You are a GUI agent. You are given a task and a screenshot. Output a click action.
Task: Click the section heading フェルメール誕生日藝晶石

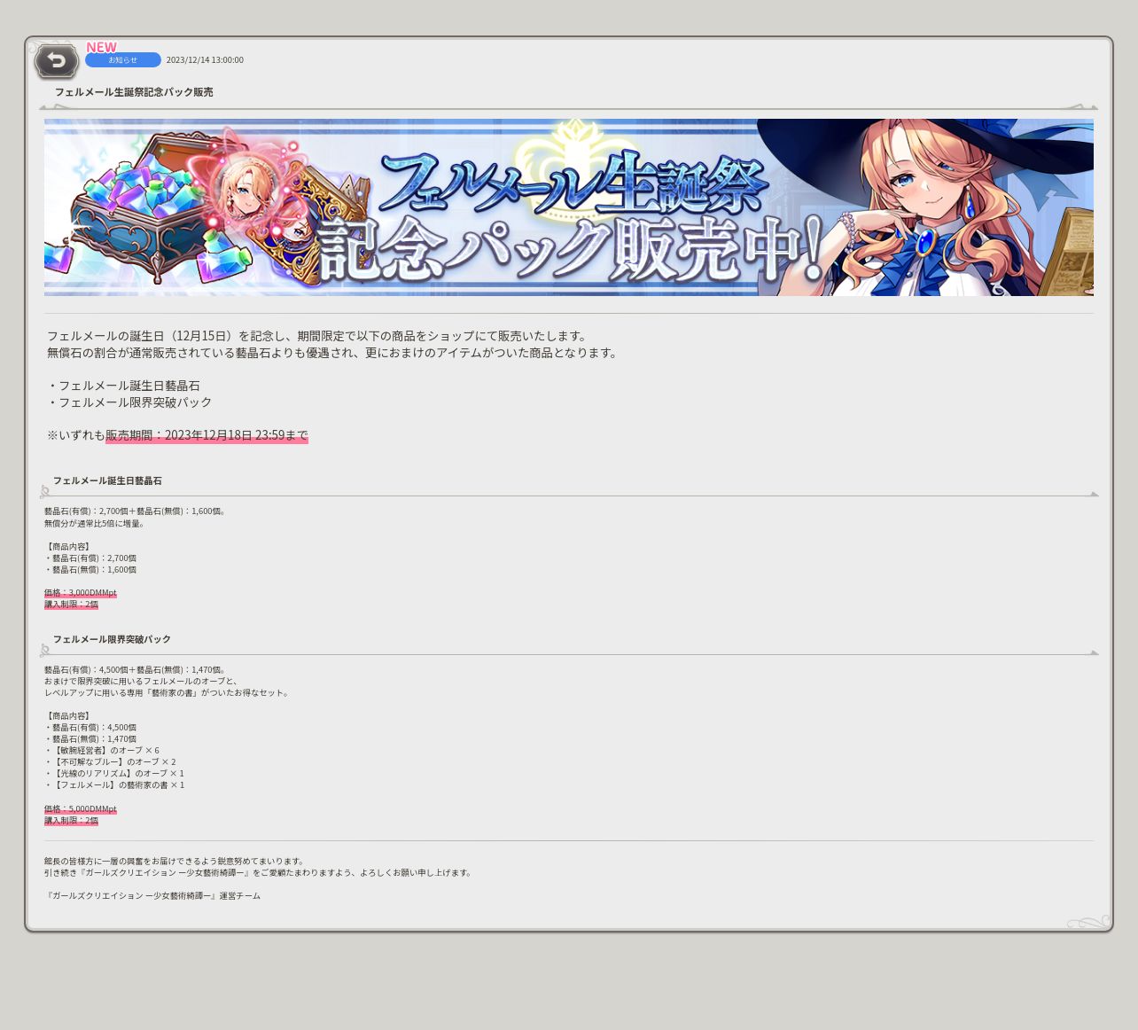[107, 481]
